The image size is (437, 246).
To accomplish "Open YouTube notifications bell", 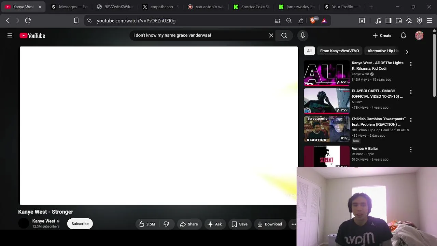I will tap(403, 36).
